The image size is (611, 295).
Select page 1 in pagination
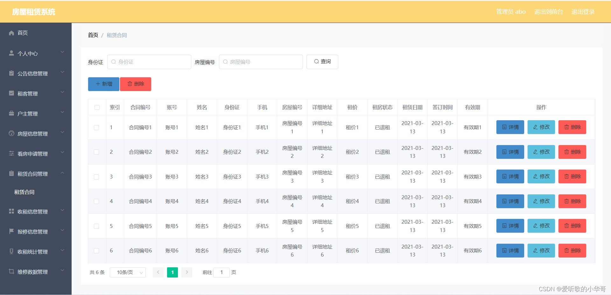[x=172, y=272]
